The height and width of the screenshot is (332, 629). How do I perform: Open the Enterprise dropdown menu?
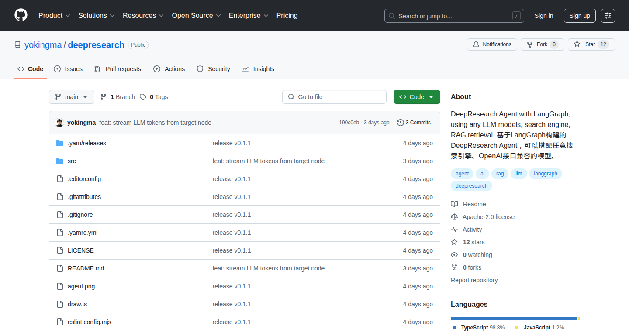point(249,16)
